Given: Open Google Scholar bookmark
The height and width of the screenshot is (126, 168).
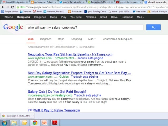Looking at the screenshot, I should [x=9, y=12].
